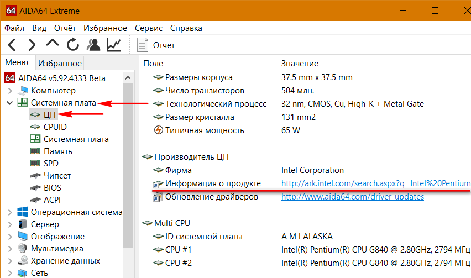The width and height of the screenshot is (471, 278).
Task: Expand the Отображение tree node
Action: (x=10, y=237)
